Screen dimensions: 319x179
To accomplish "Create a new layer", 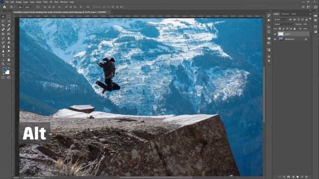I will 302,177.
